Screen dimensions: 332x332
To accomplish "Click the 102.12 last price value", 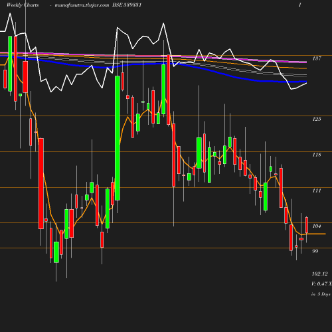I will click(320, 274).
